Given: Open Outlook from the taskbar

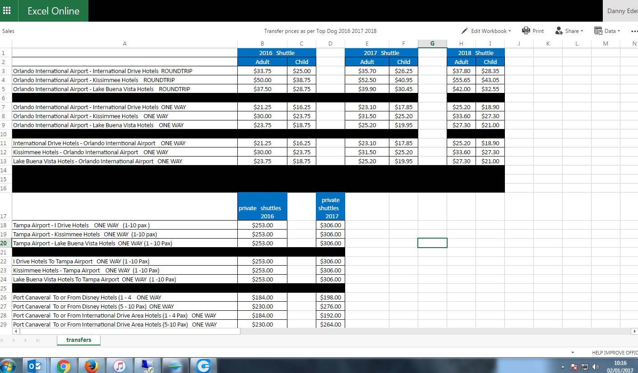Looking at the screenshot, I should coord(35,366).
